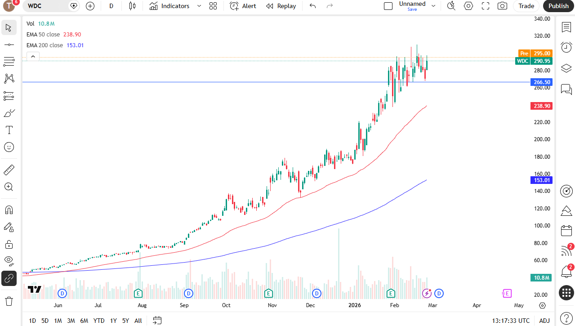This screenshot has height=326, width=575.
Task: Open the user profile avatar menu
Action: click(9, 6)
